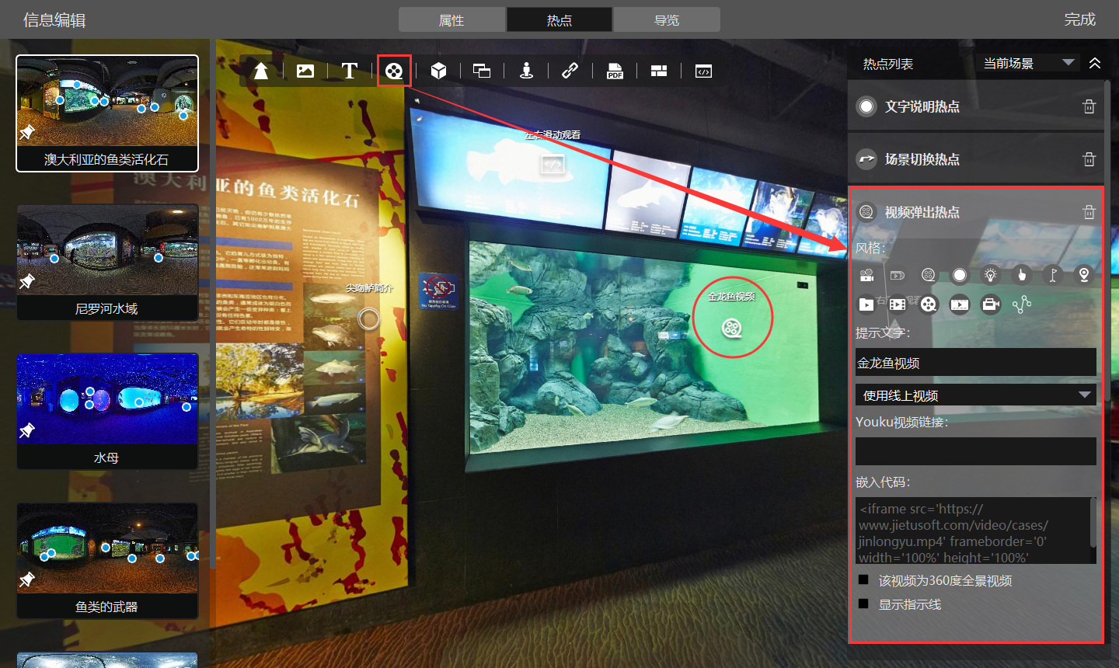Open the 当前场景 dropdown
This screenshot has height=668, width=1119.
tap(1028, 63)
